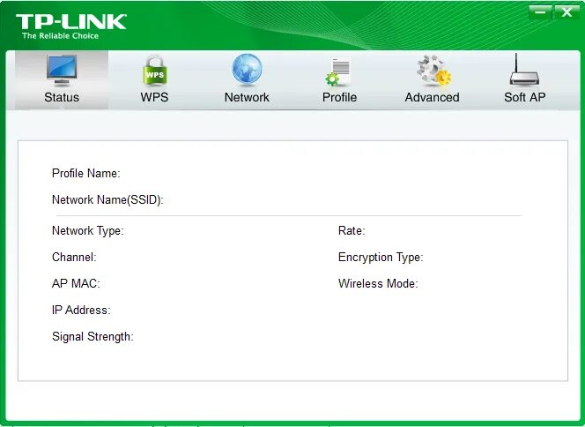Click the "Rate:" label
The image size is (585, 427).
click(352, 231)
